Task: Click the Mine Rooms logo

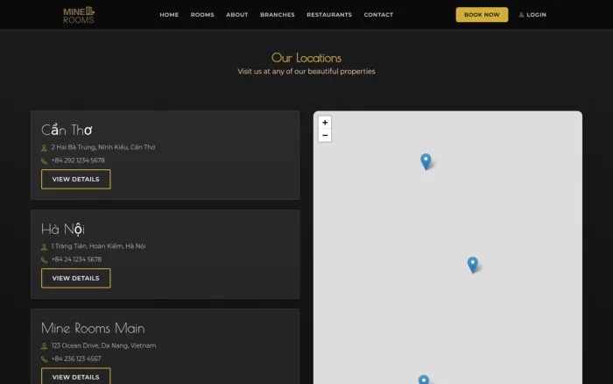Action: 79,15
